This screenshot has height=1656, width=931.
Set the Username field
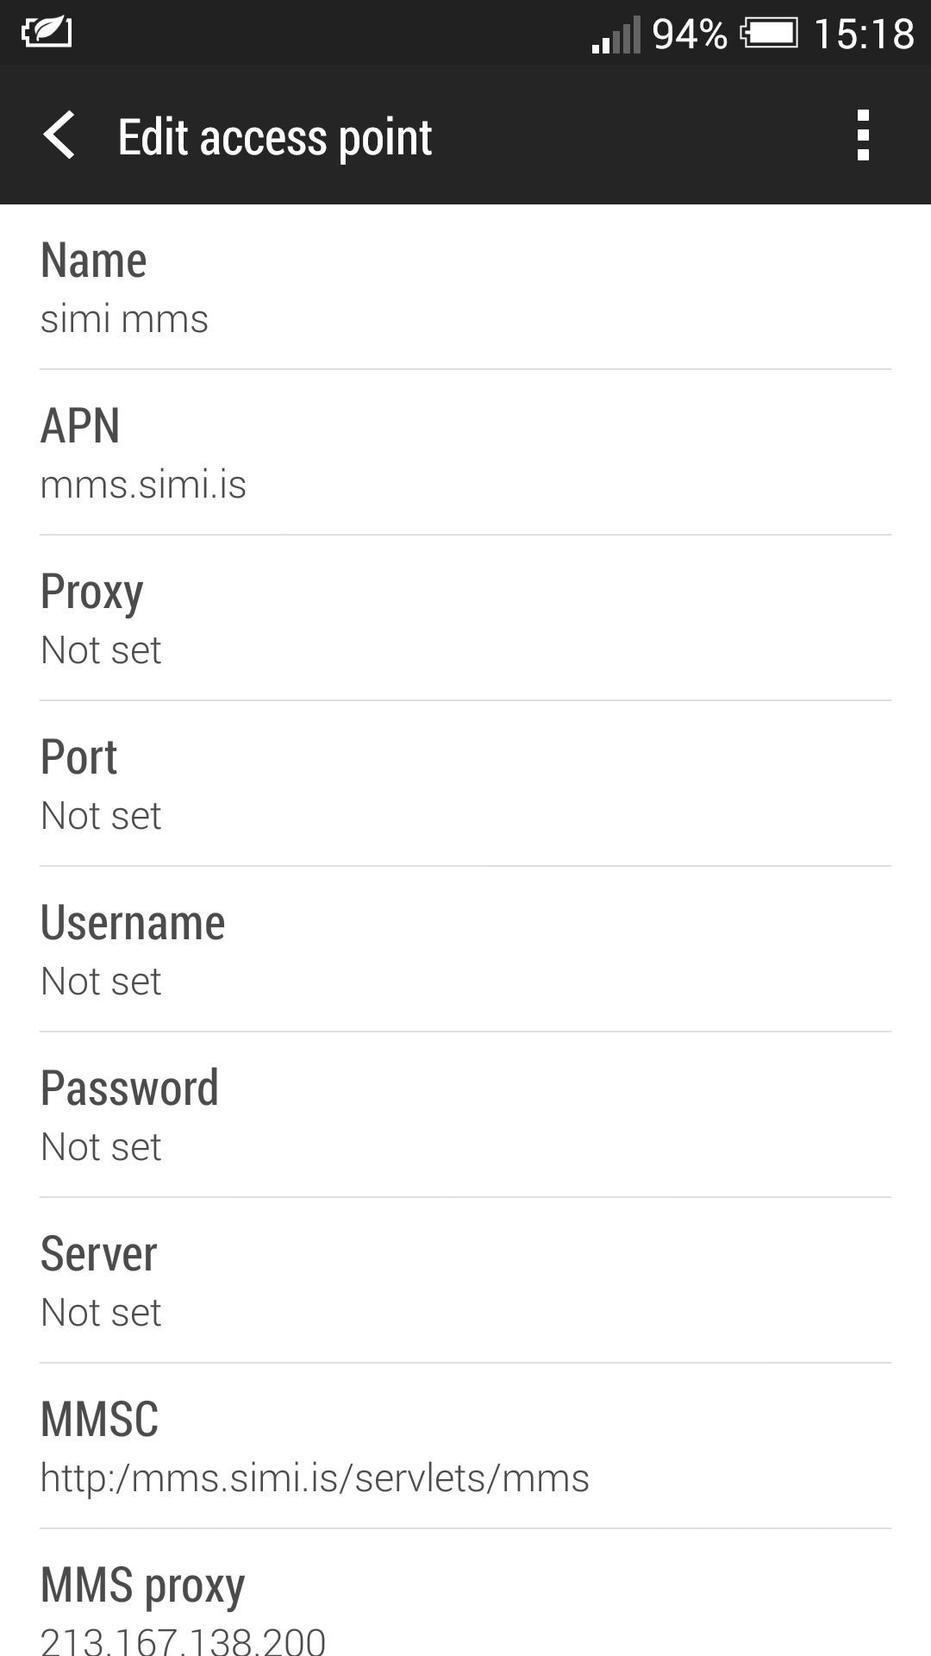click(x=465, y=950)
